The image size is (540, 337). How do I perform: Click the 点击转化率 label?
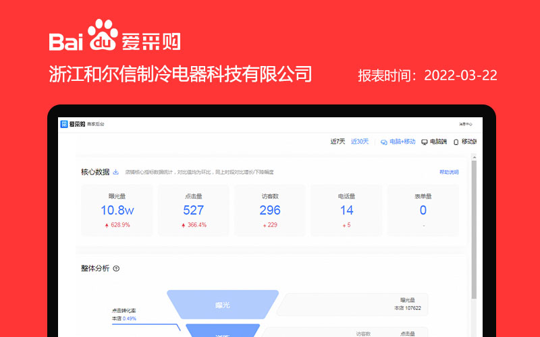tap(124, 311)
